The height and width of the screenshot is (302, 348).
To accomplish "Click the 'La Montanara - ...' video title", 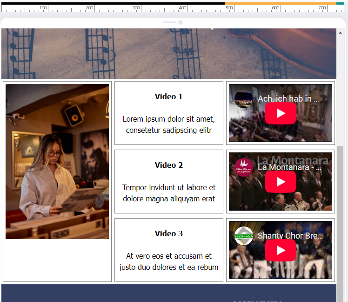I will [x=289, y=167].
